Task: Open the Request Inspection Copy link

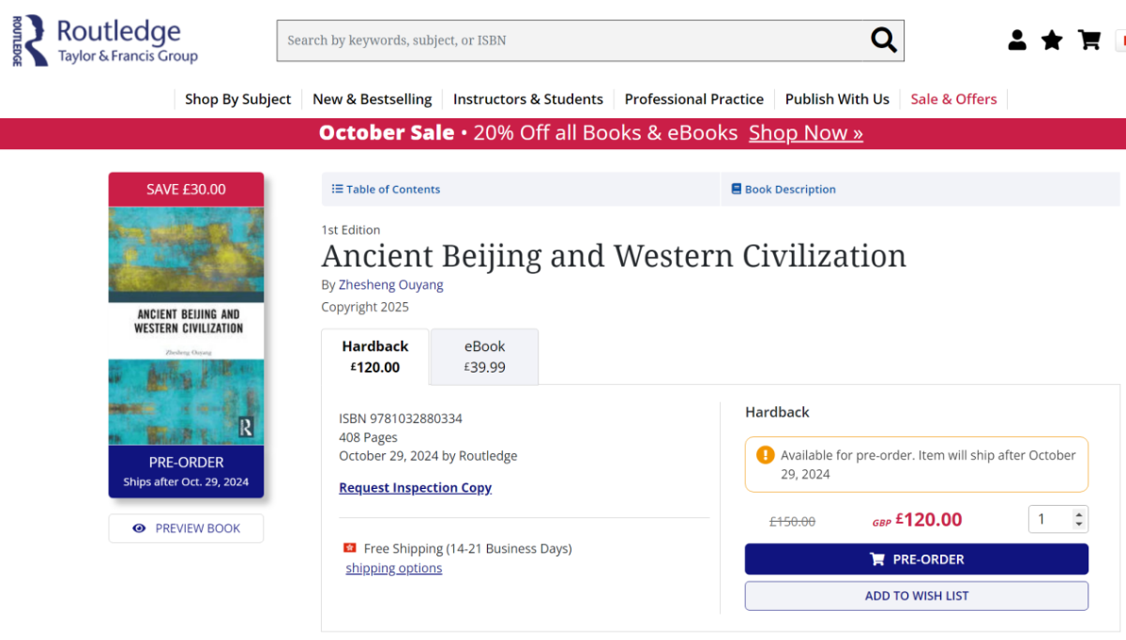Action: point(415,488)
